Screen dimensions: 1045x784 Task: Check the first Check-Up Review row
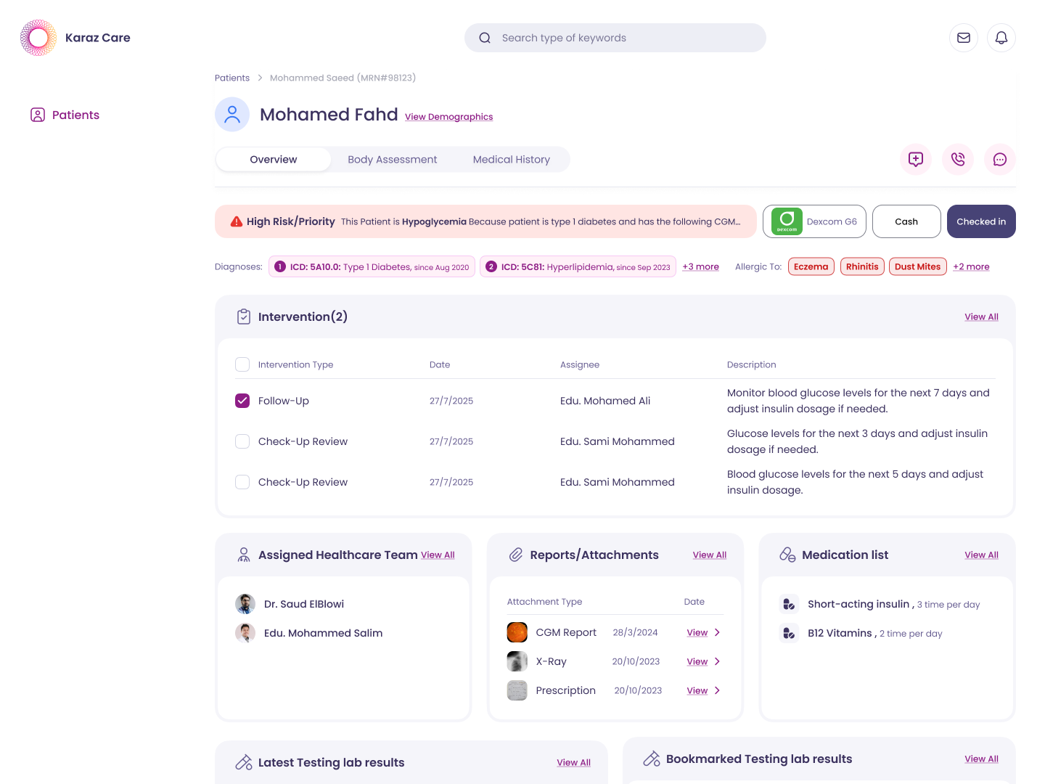click(242, 441)
